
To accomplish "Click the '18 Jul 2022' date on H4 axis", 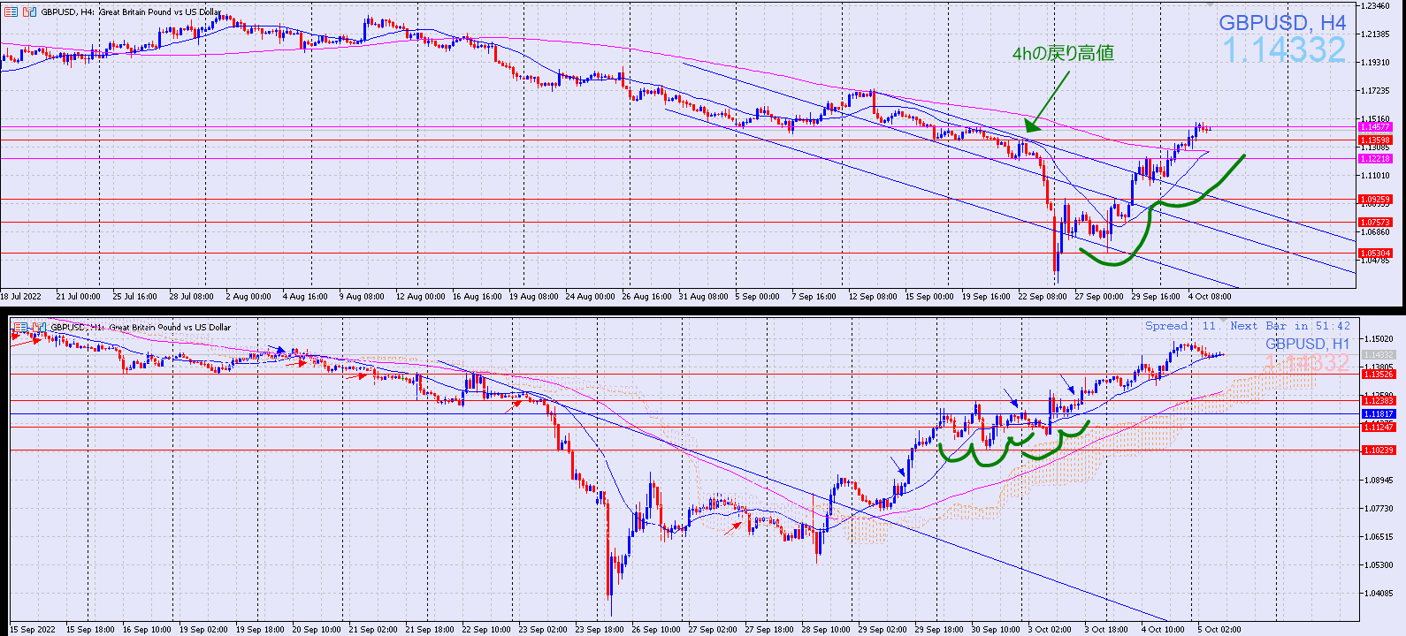I will coord(21,297).
